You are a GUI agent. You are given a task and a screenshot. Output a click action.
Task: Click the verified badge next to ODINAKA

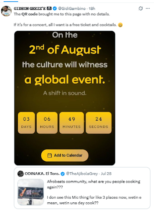63,174
